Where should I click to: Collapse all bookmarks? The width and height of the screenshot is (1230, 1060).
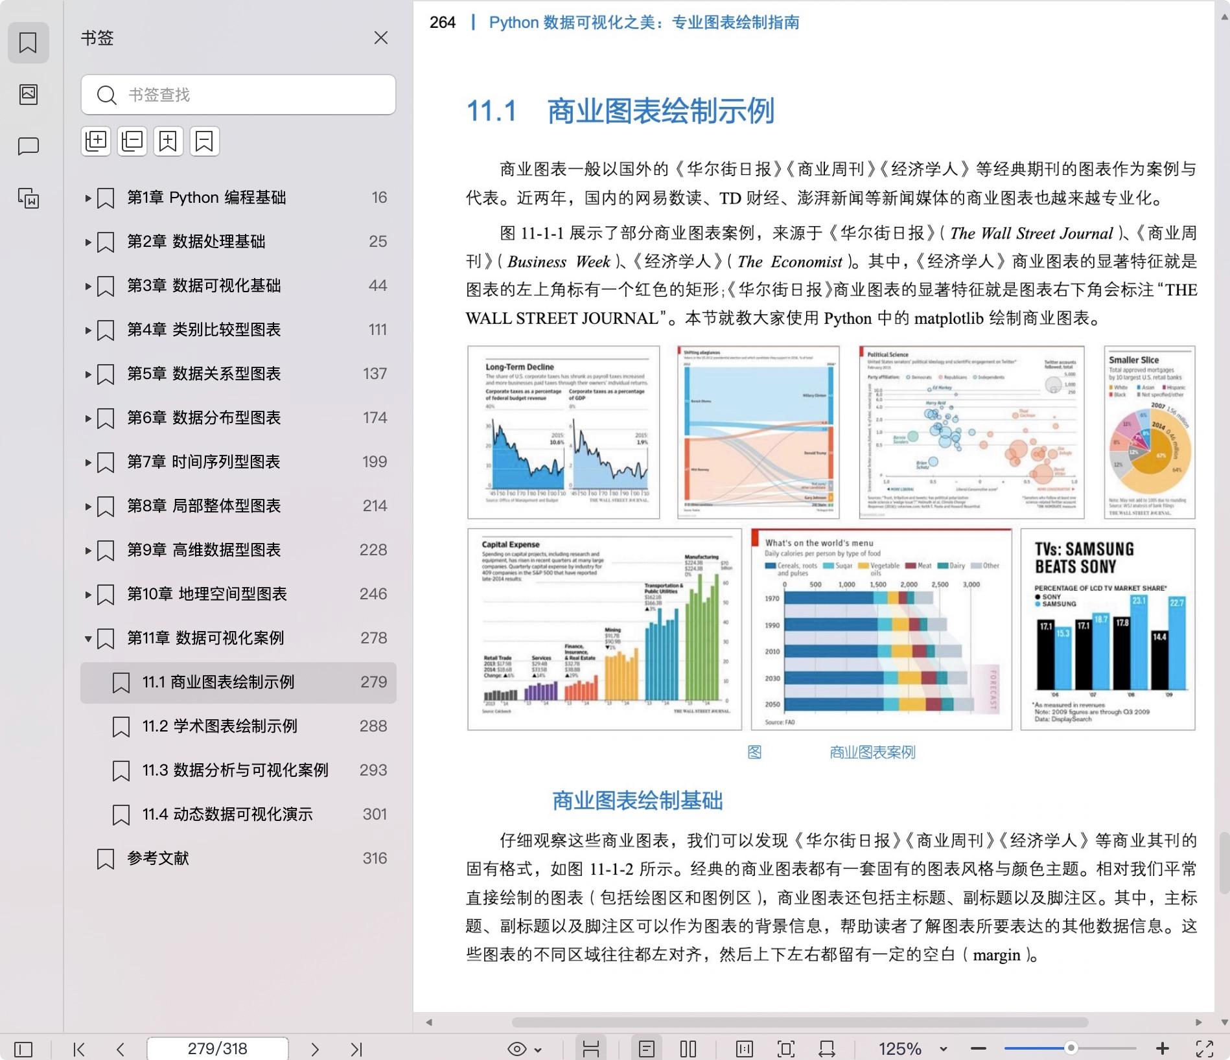tap(132, 141)
